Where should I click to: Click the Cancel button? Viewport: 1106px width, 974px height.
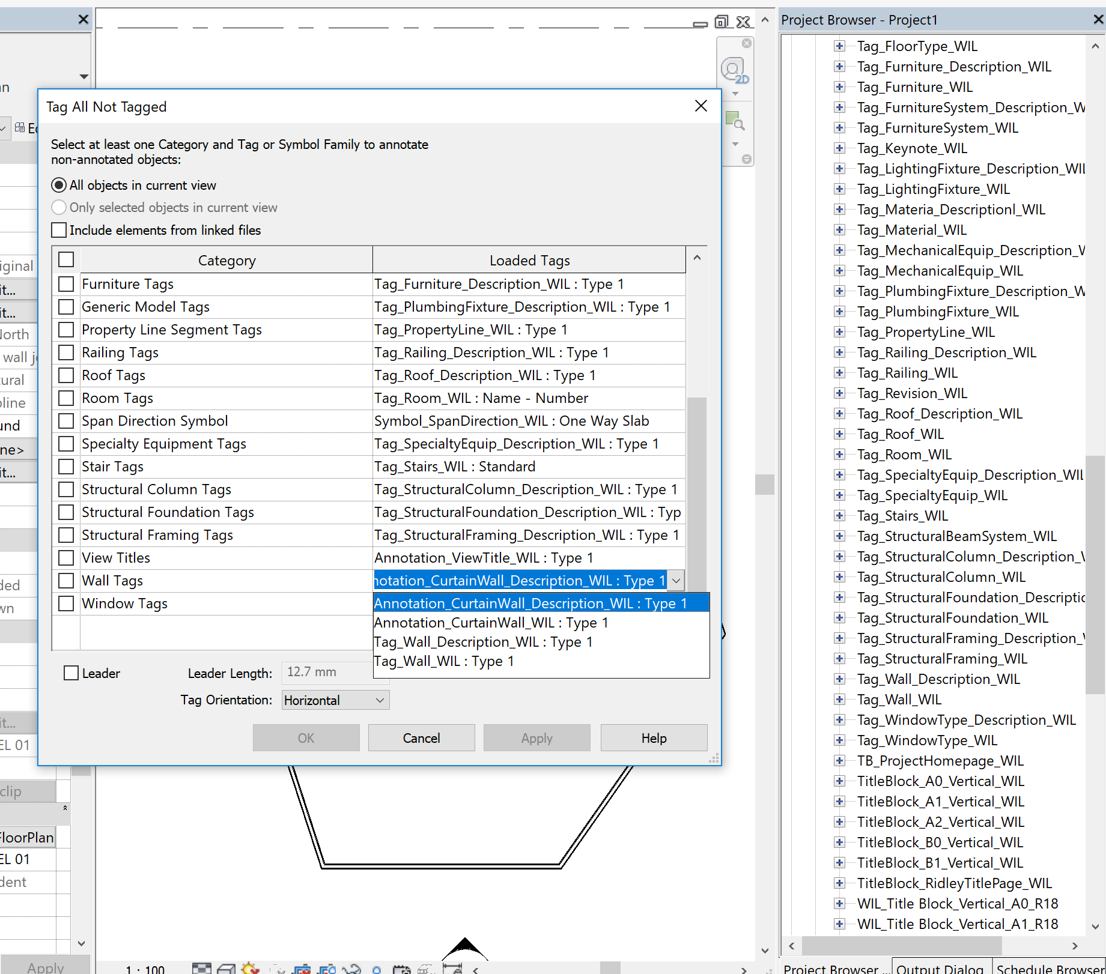point(421,738)
